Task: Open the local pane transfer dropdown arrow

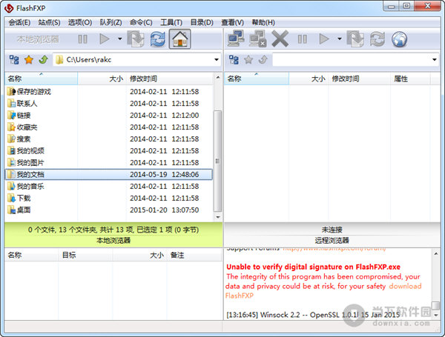Action: point(119,39)
